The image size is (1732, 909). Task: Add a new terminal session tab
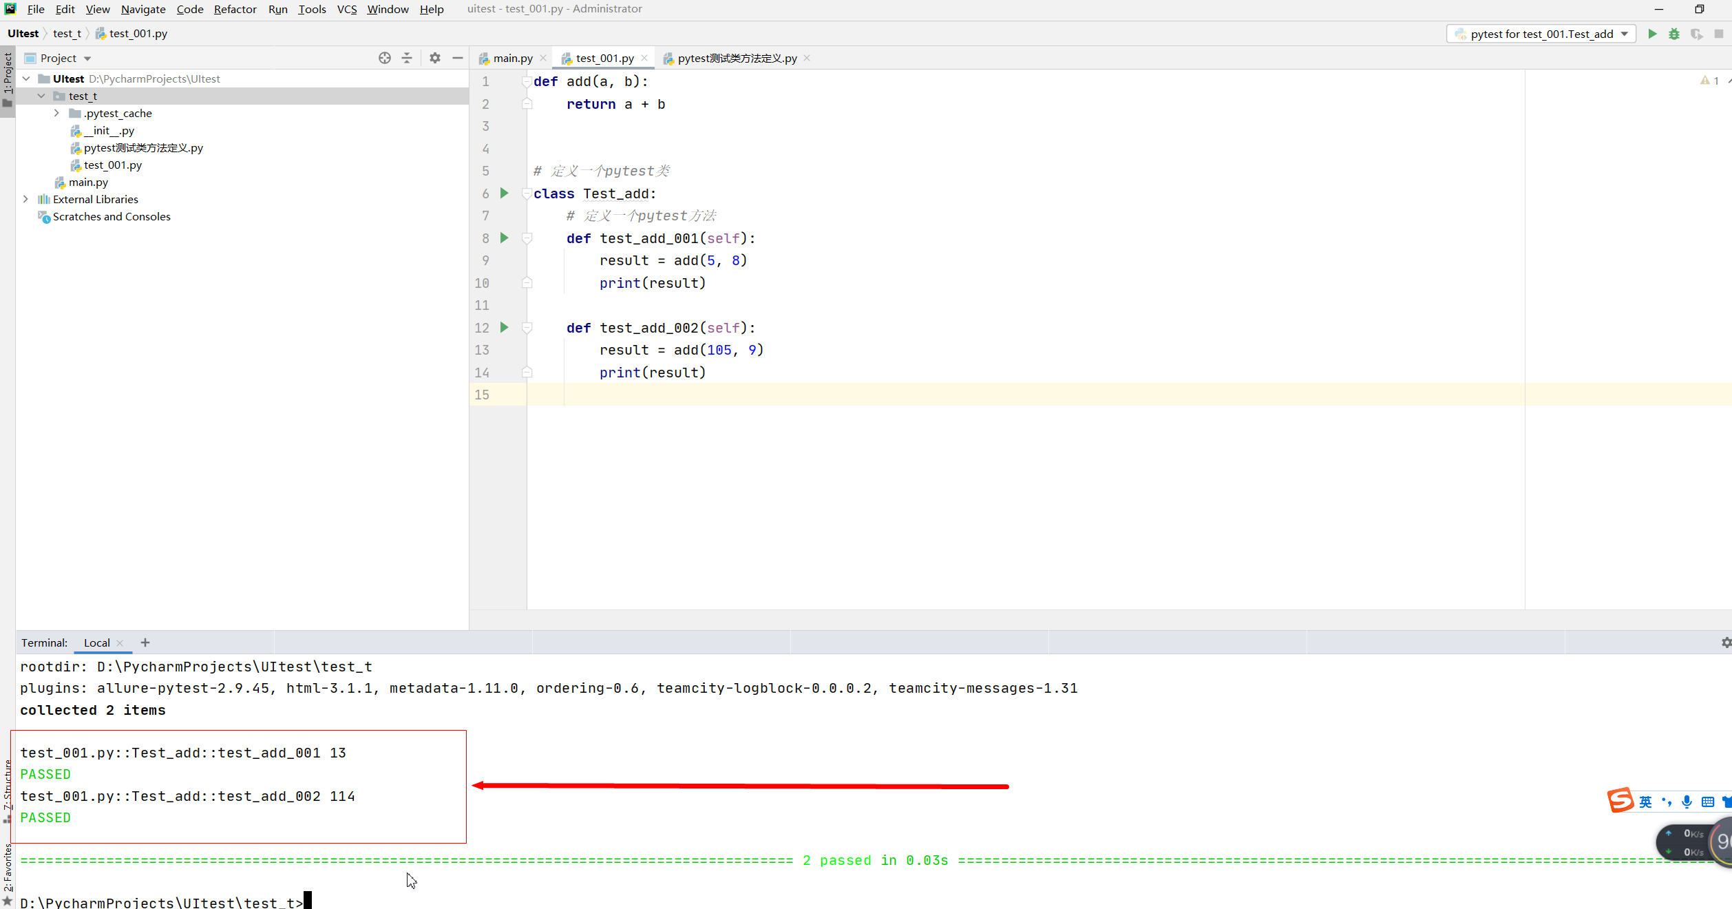pos(145,642)
